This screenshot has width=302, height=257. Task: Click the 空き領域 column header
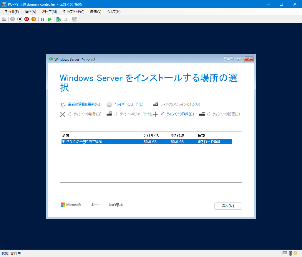[182, 136]
